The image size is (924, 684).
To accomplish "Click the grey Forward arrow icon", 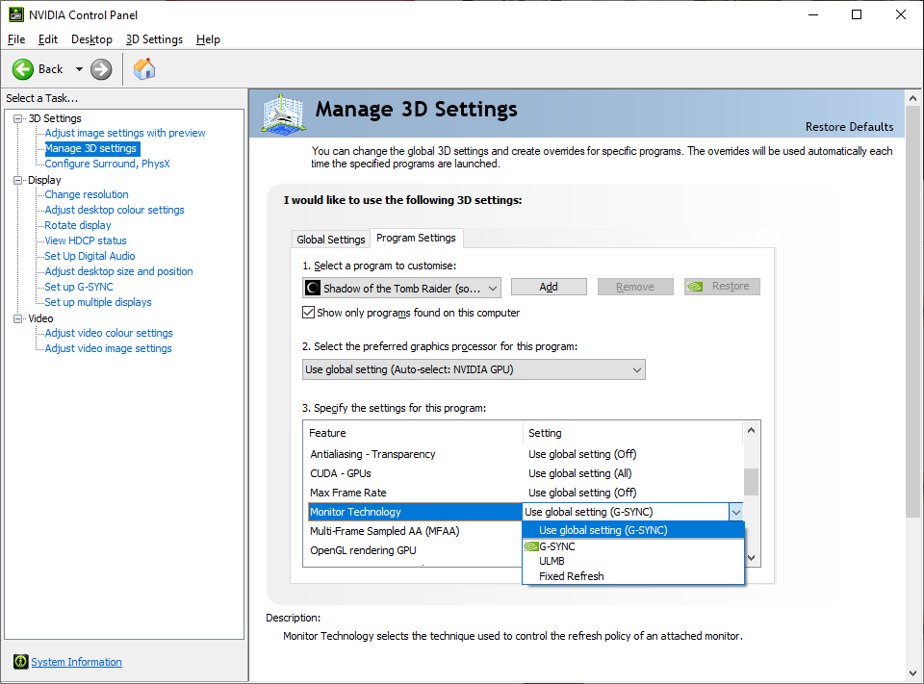I will (101, 69).
